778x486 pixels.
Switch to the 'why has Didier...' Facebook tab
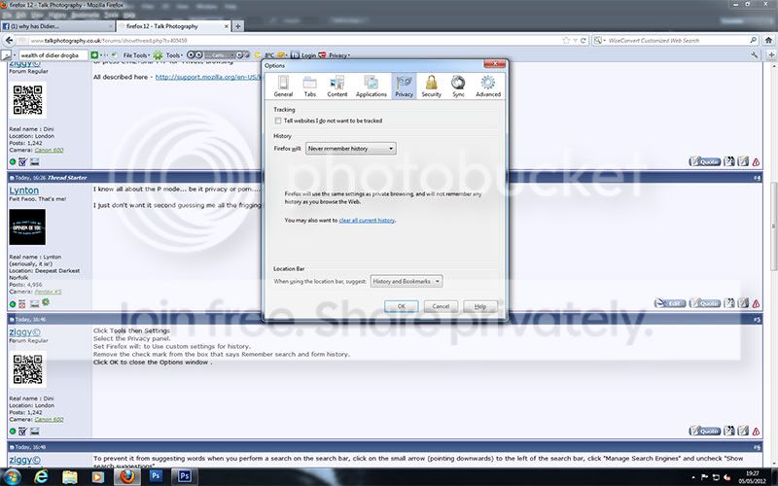tap(57, 26)
